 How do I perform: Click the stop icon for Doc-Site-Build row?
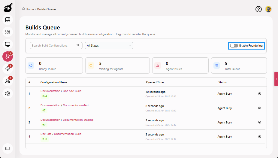point(260,94)
